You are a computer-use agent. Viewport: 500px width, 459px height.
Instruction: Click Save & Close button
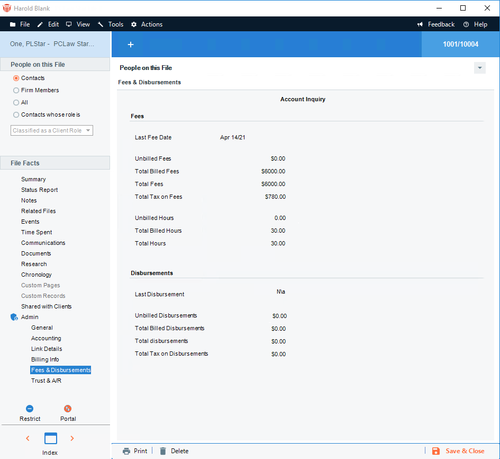[x=458, y=451]
